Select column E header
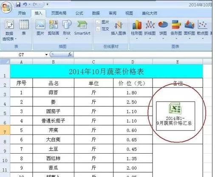The width and height of the screenshot is (215, 177). 178,62
